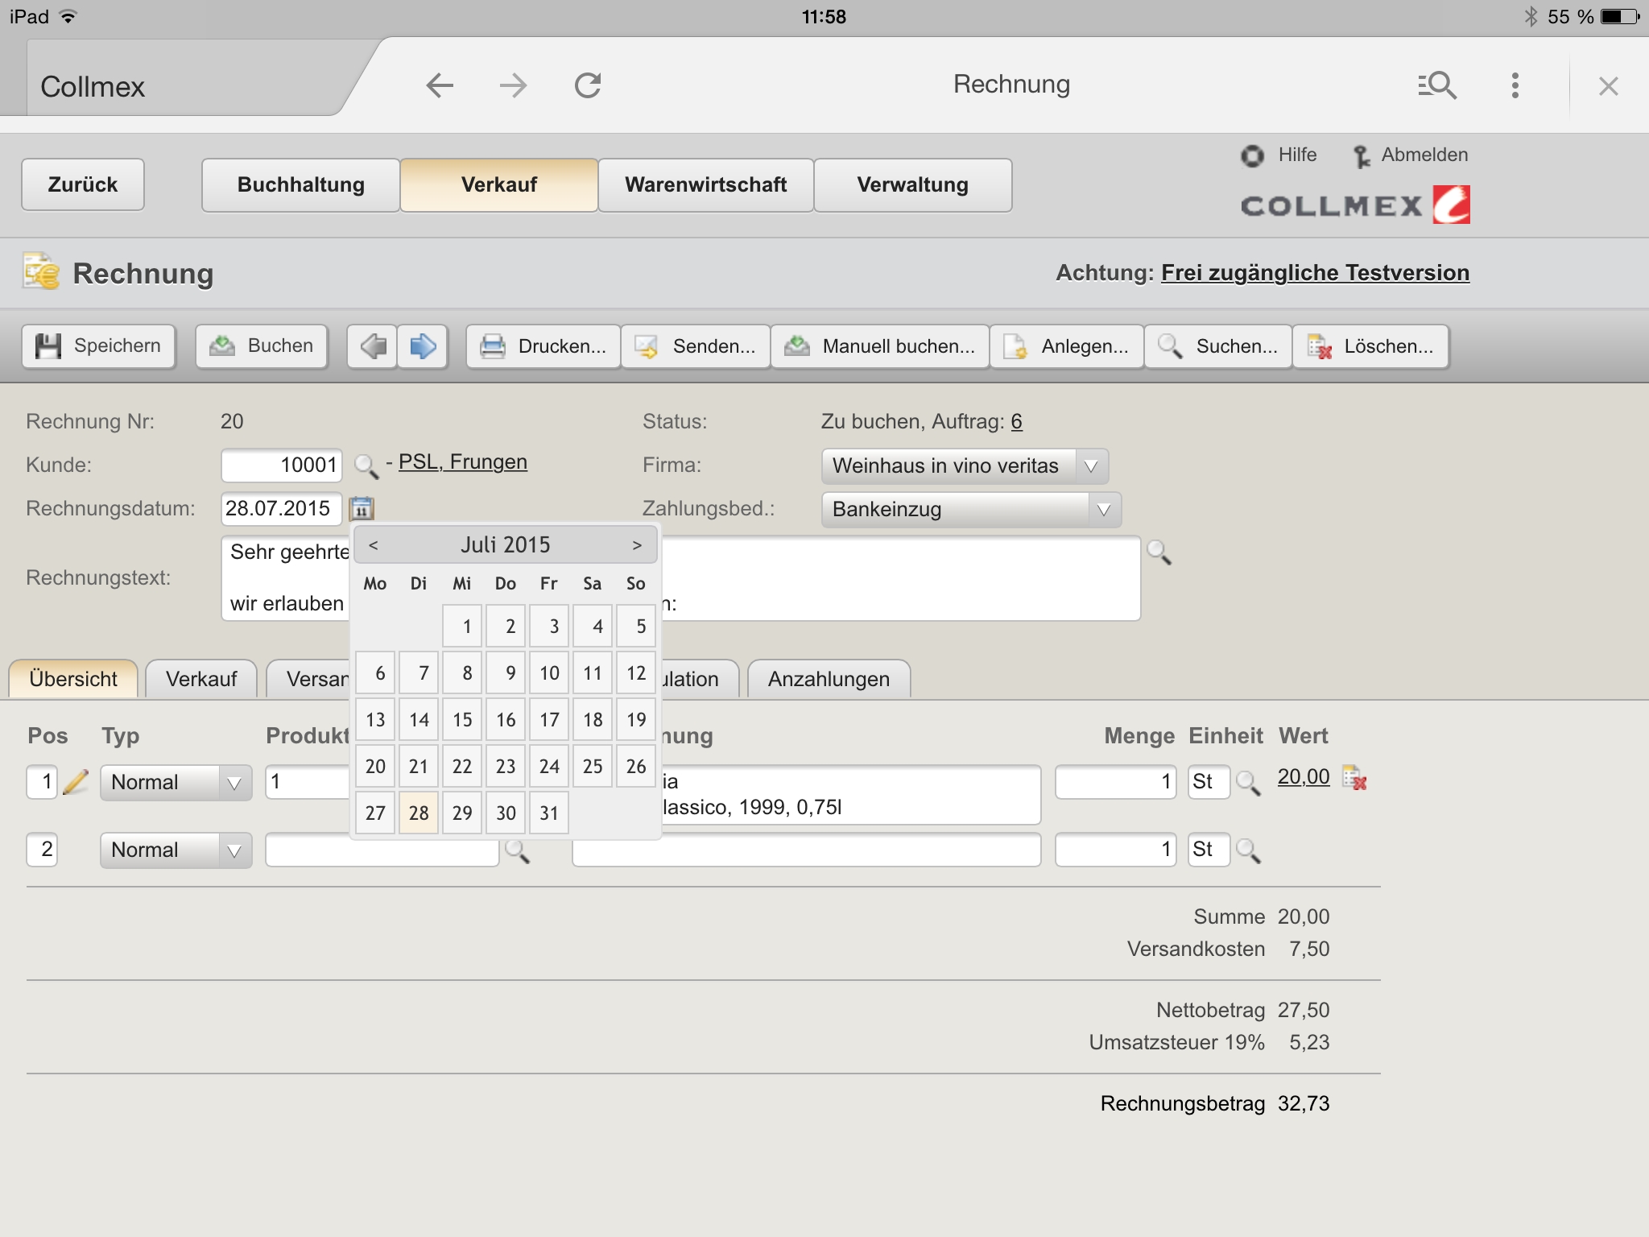Click the Rechnungsdatum input field
1649x1237 pixels.
282,509
